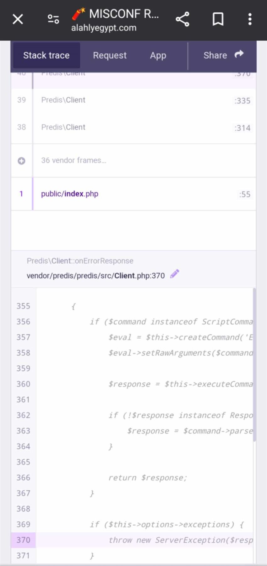The width and height of the screenshot is (267, 566).
Task: Expand the 36 vendor frames row
Action: (74, 161)
